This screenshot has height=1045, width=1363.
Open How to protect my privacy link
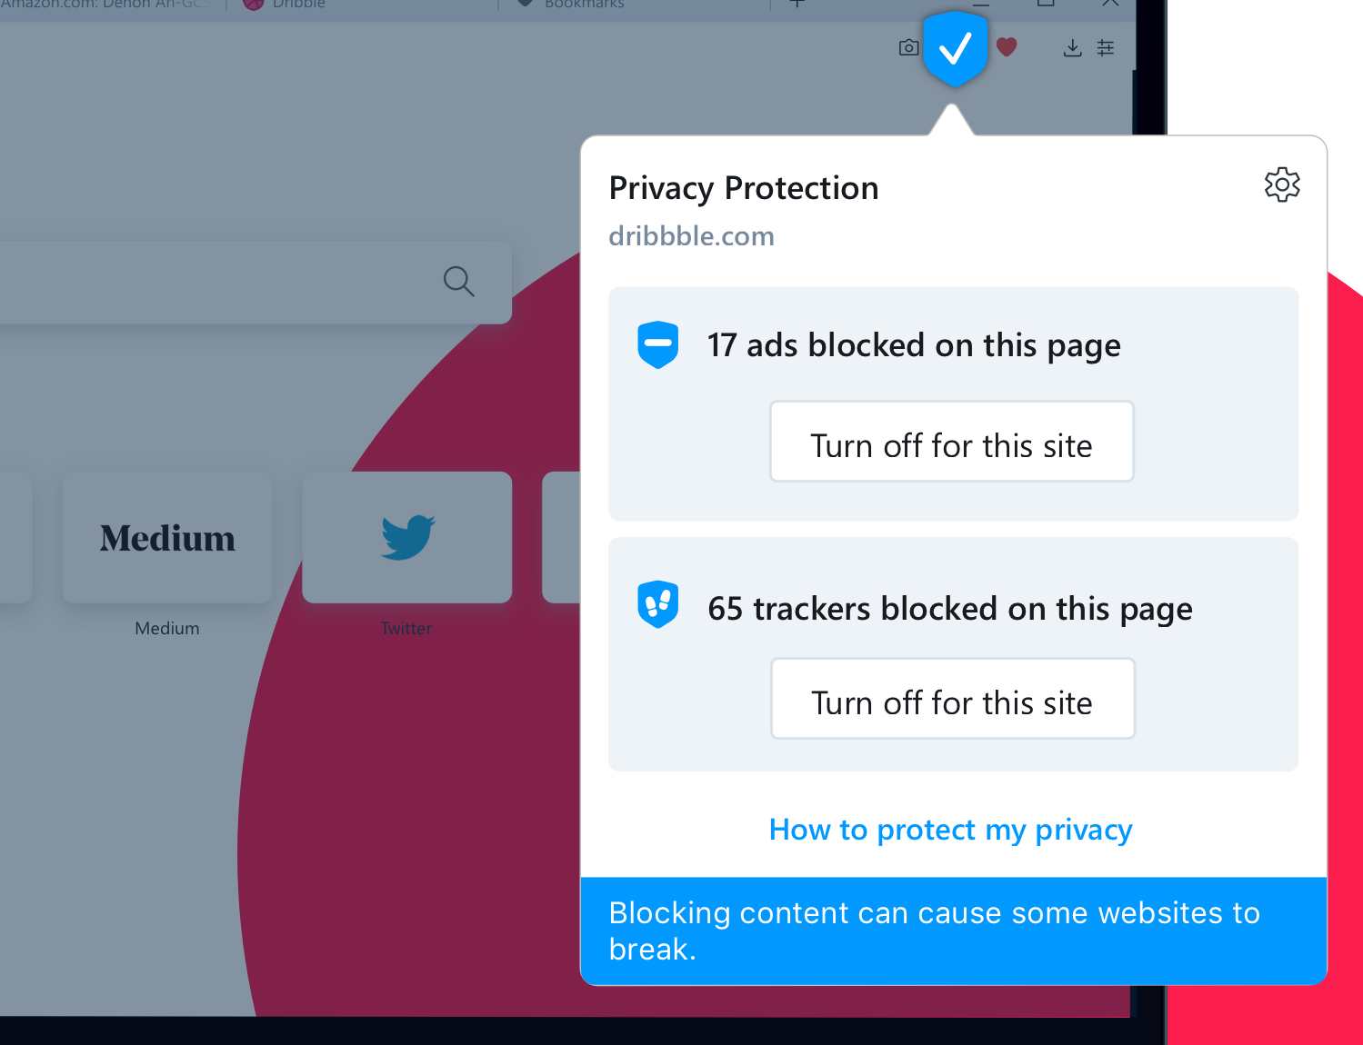click(x=951, y=830)
